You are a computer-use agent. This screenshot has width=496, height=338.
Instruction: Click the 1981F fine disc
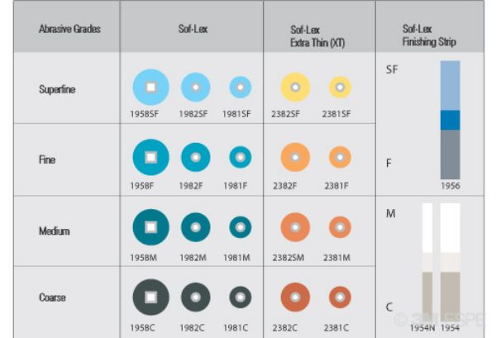click(241, 157)
